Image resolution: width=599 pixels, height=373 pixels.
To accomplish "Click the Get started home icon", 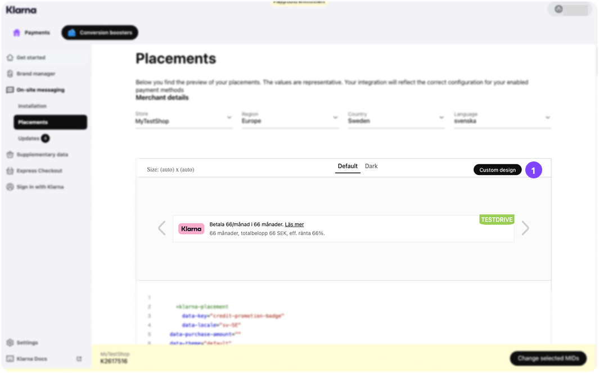I will [10, 57].
